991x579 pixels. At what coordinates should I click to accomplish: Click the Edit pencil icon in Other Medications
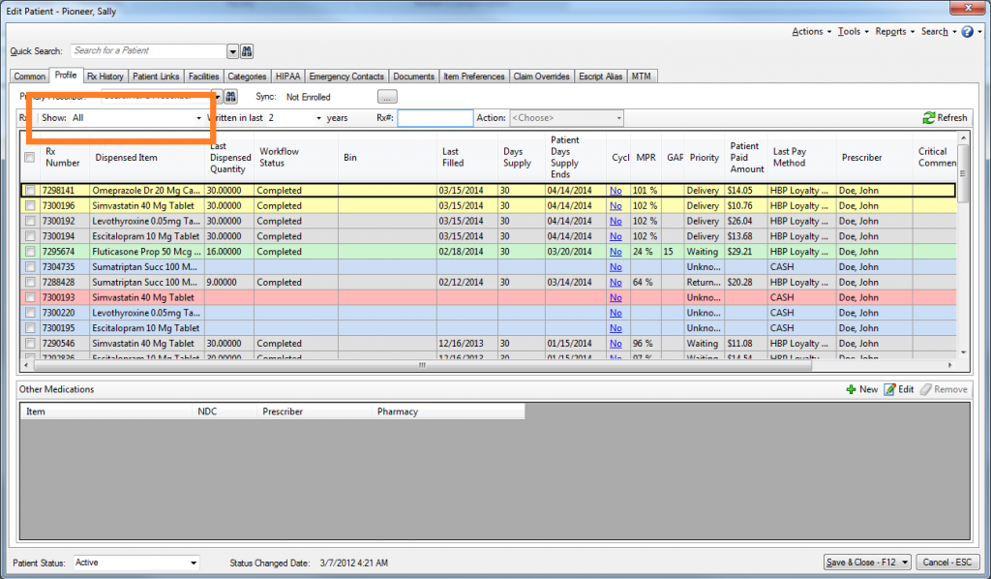[x=889, y=389]
